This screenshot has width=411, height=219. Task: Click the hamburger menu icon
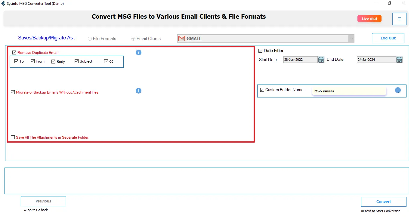399,19
